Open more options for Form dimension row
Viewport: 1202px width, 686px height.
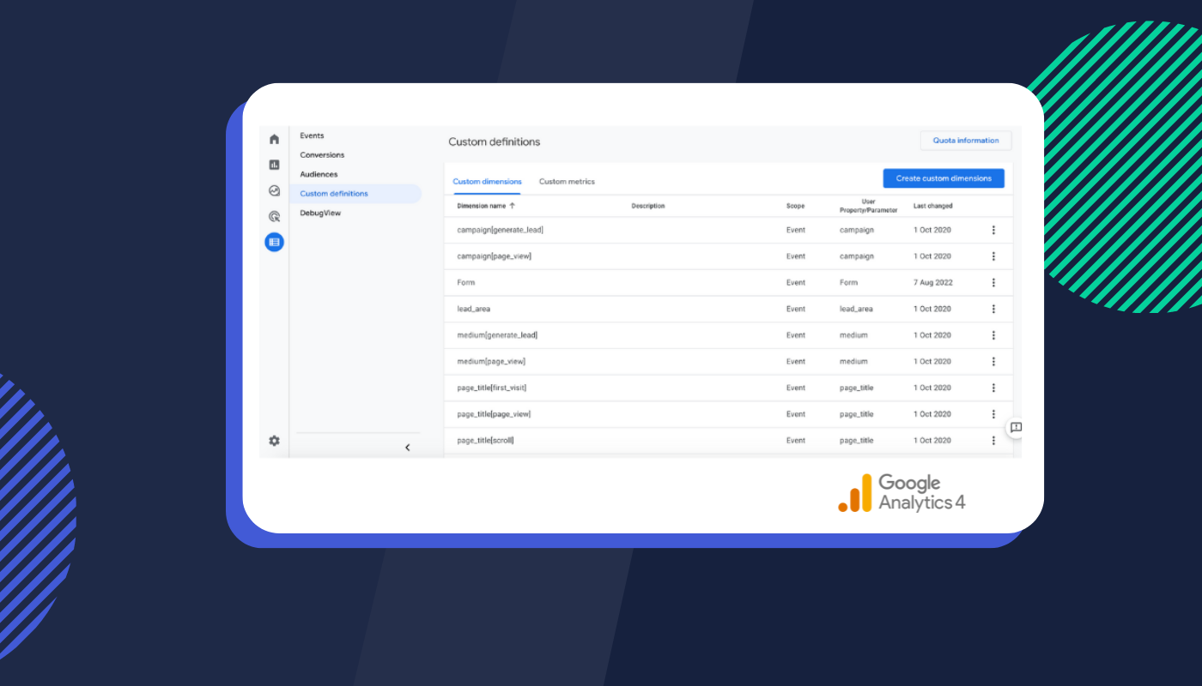(993, 283)
